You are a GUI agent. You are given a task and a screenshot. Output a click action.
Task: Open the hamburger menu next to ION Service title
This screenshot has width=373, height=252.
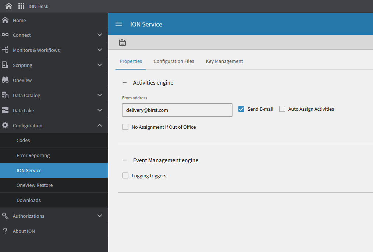coord(118,24)
